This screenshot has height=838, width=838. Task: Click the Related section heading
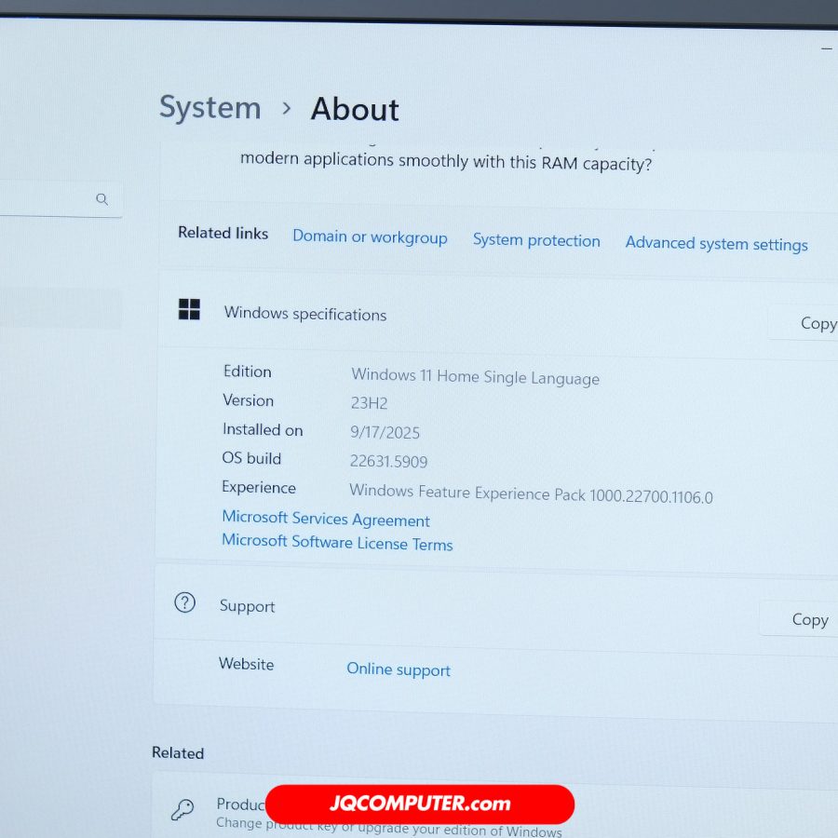pos(178,752)
